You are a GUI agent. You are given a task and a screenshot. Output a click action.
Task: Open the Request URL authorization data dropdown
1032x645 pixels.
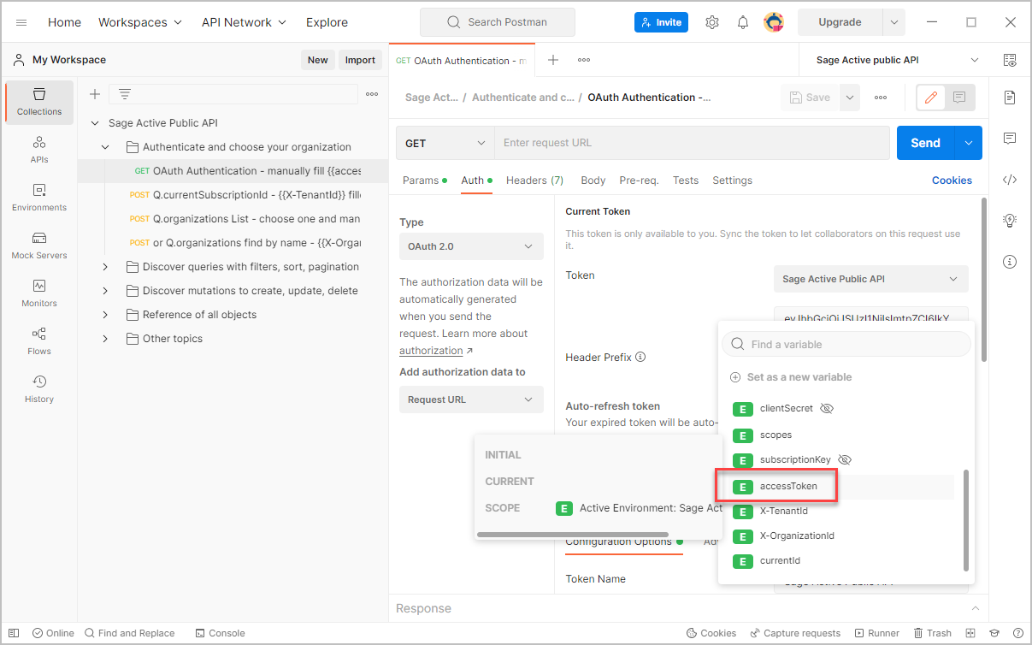click(471, 399)
